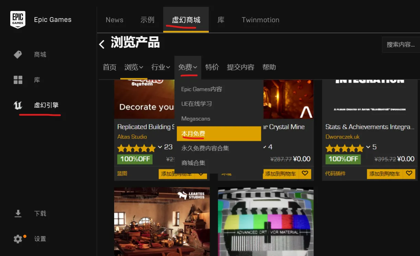
Task: Open the 下载 sidebar entry
Action: [40, 214]
